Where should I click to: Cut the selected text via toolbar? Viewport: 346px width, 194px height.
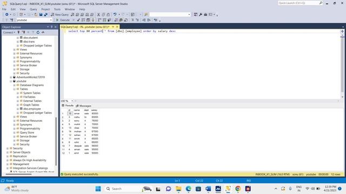[x=98, y=15]
